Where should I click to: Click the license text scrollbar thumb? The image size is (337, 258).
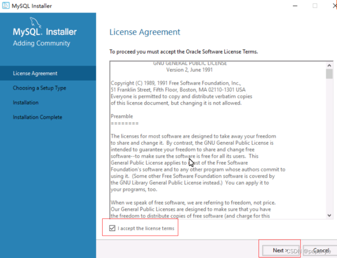pos(329,74)
